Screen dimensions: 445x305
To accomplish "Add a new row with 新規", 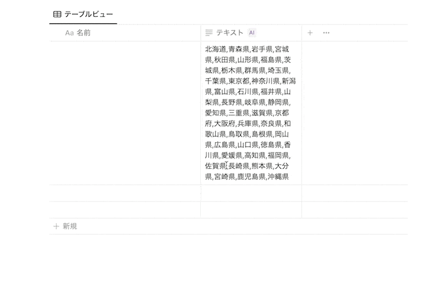I will point(229,227).
